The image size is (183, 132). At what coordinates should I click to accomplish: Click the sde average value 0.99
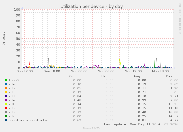point(142,100)
